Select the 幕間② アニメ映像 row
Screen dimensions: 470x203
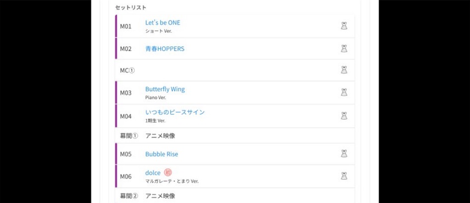pos(235,196)
